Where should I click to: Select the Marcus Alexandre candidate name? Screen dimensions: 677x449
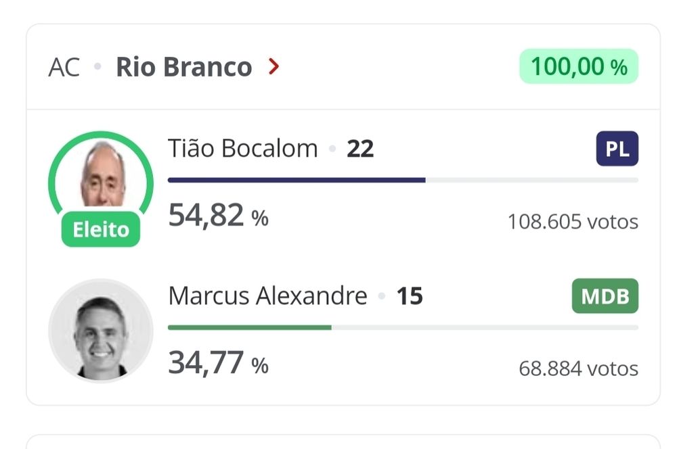click(267, 296)
